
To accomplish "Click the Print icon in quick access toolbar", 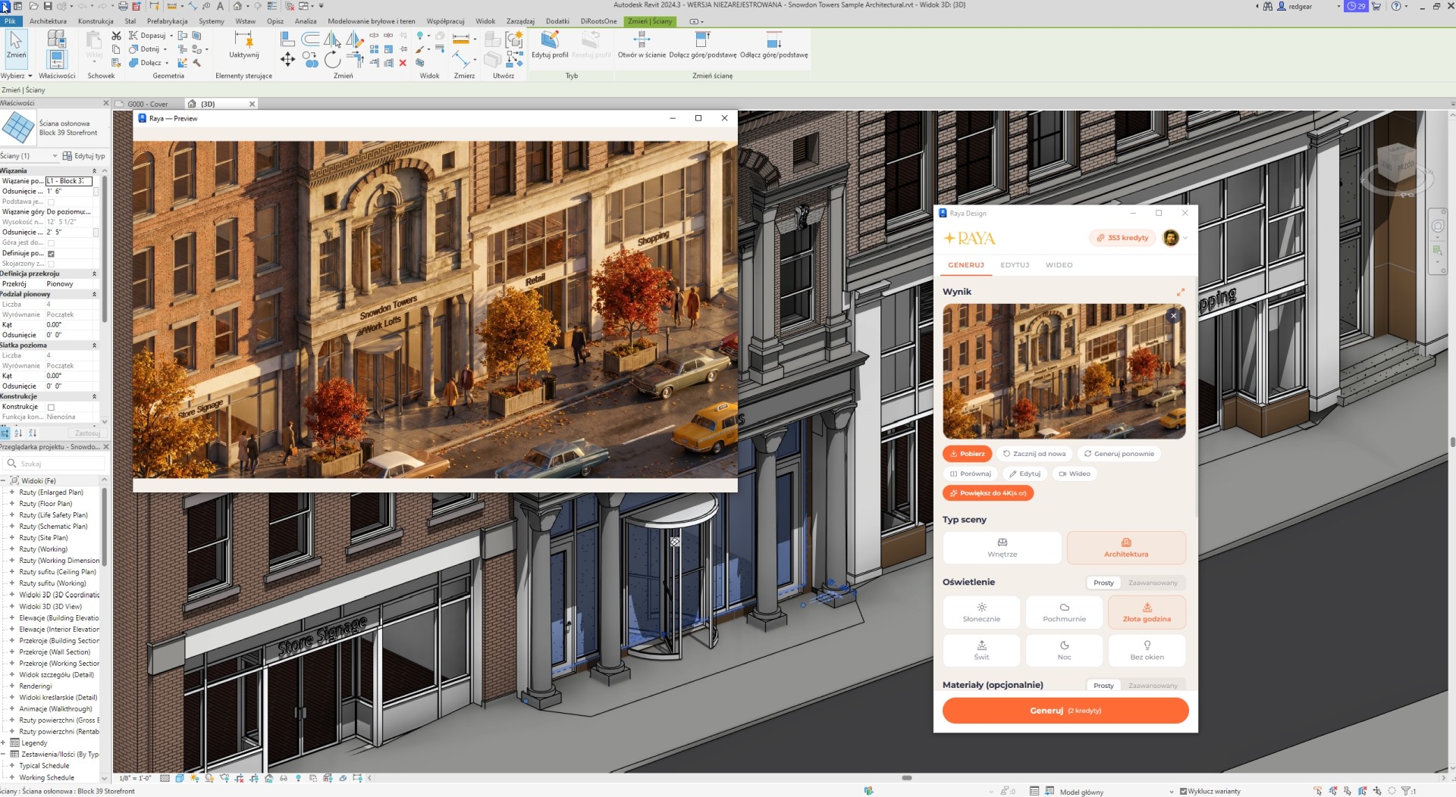I will pos(123,5).
